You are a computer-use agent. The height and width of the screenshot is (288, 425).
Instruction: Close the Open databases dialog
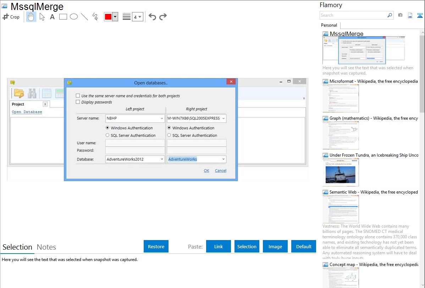point(231,81)
